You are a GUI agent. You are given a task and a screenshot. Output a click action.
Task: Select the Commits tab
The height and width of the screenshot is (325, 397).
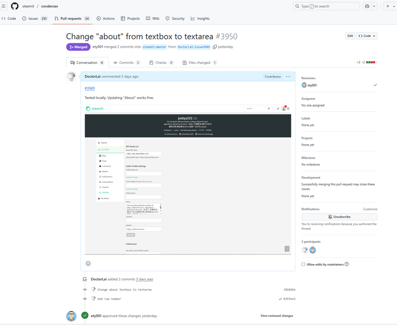click(x=127, y=62)
